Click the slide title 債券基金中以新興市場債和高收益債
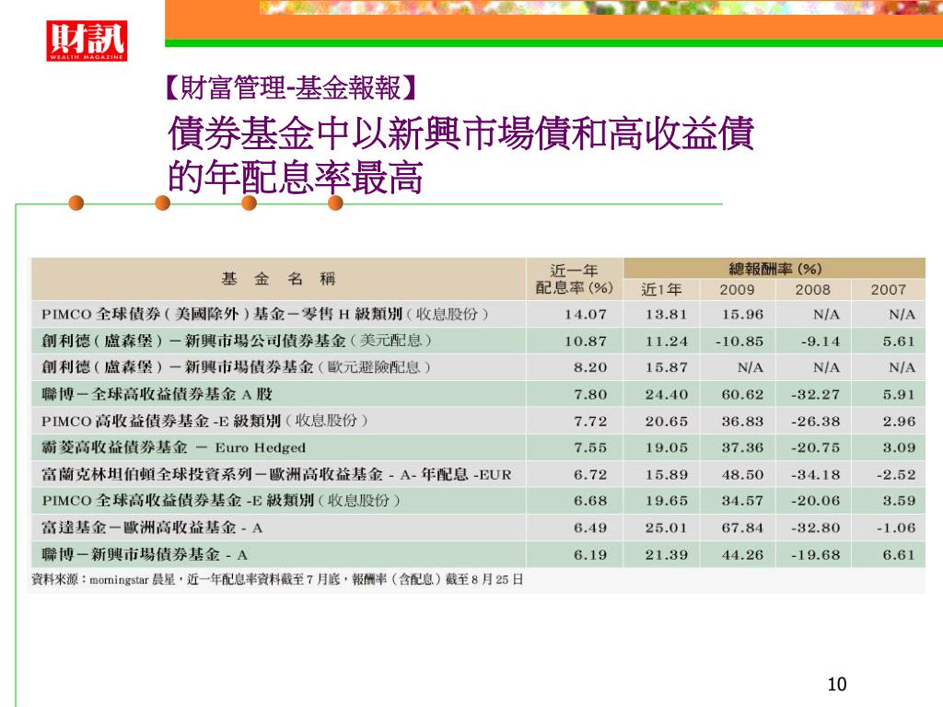The image size is (943, 707). pos(460,133)
